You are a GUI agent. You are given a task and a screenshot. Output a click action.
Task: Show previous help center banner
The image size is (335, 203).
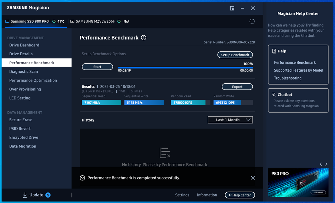pos(321,164)
